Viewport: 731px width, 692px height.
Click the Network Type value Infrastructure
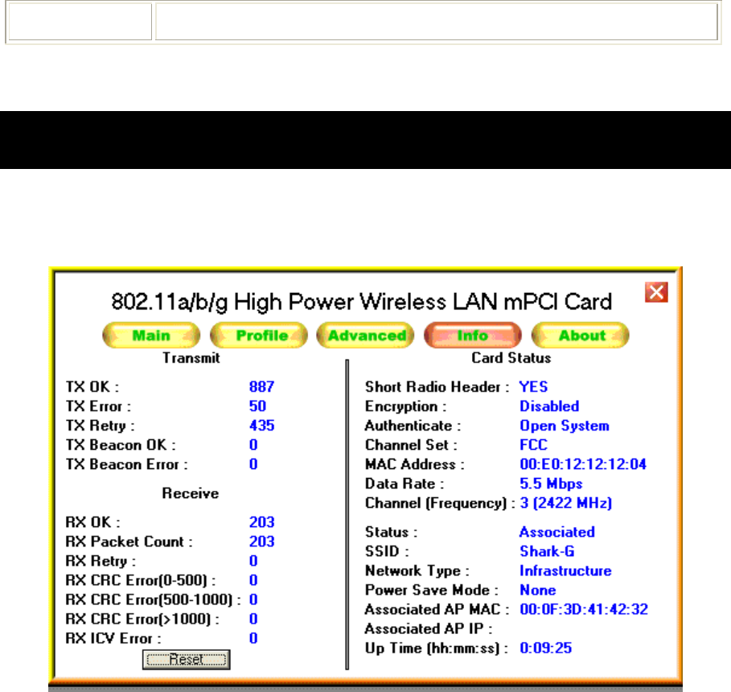pos(565,570)
